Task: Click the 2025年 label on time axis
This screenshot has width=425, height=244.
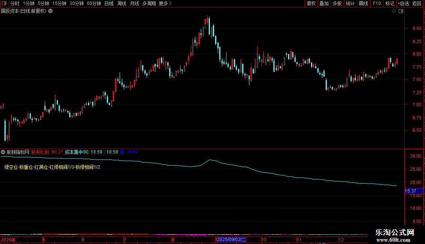Action: point(8,239)
